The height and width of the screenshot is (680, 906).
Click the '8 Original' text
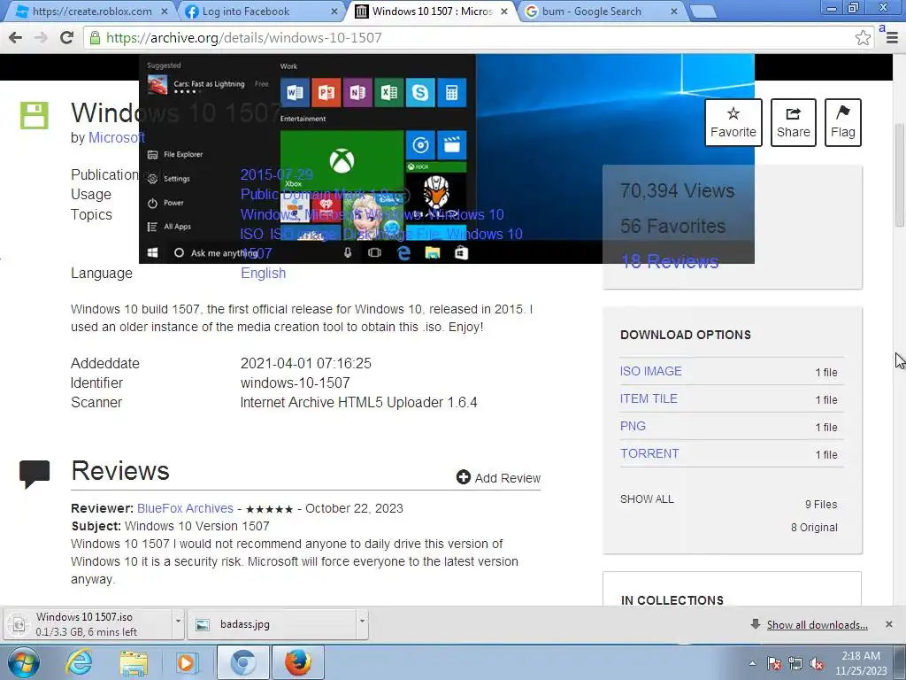pyautogui.click(x=814, y=528)
